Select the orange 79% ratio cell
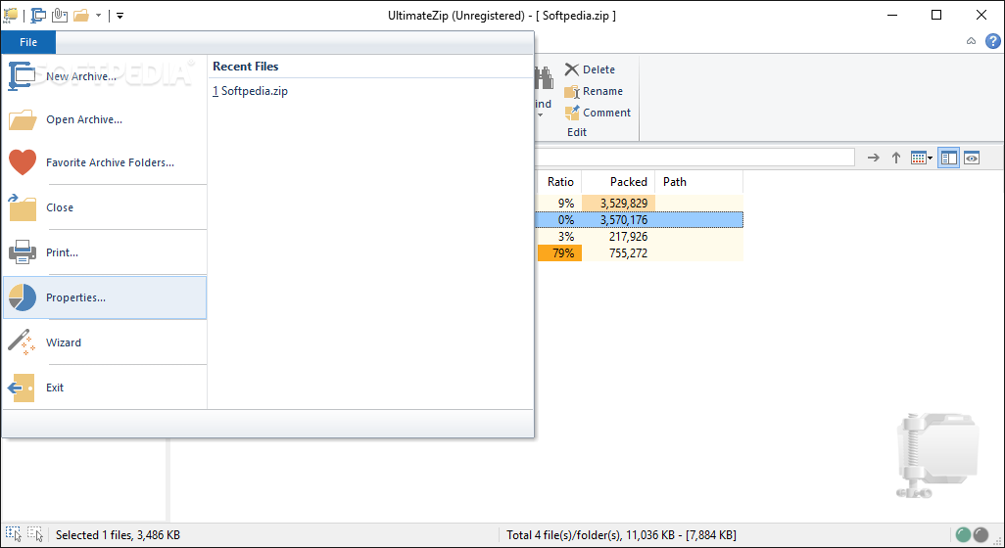This screenshot has width=1005, height=548. (559, 252)
